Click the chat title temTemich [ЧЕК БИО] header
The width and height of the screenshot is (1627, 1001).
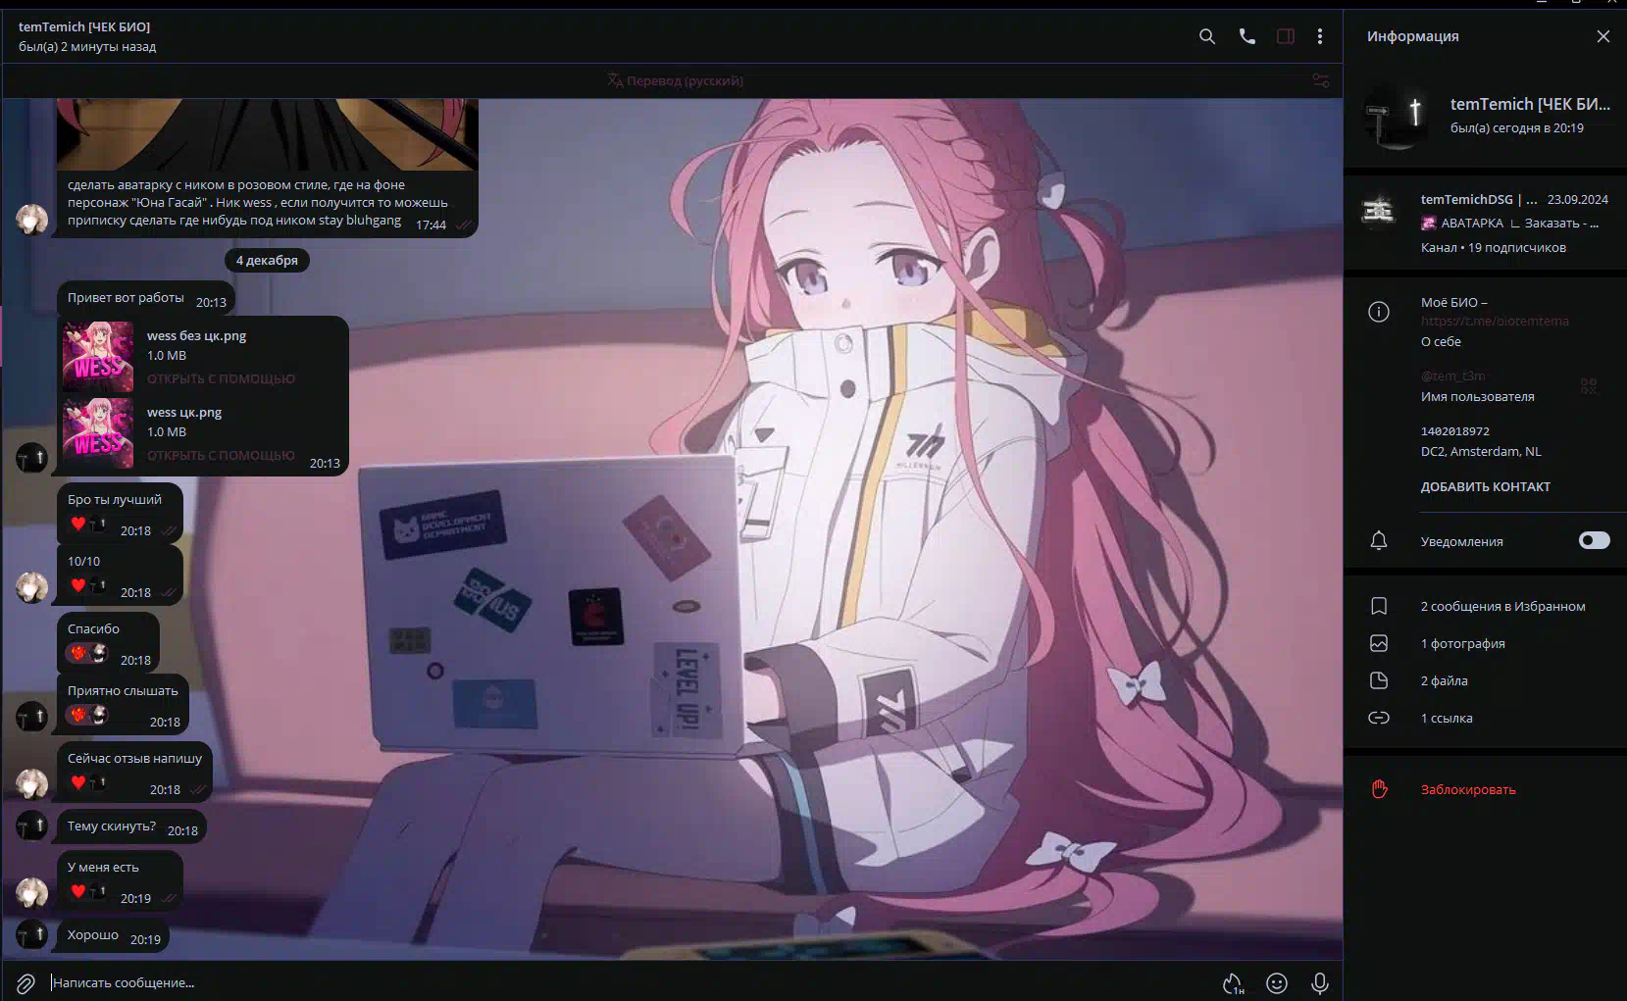tap(84, 26)
